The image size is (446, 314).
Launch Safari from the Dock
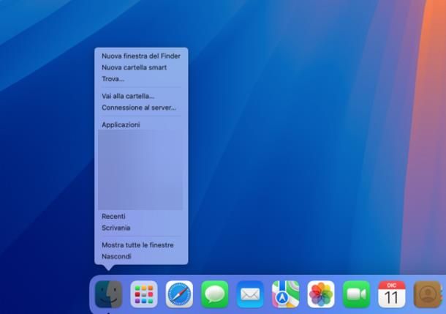pos(179,294)
